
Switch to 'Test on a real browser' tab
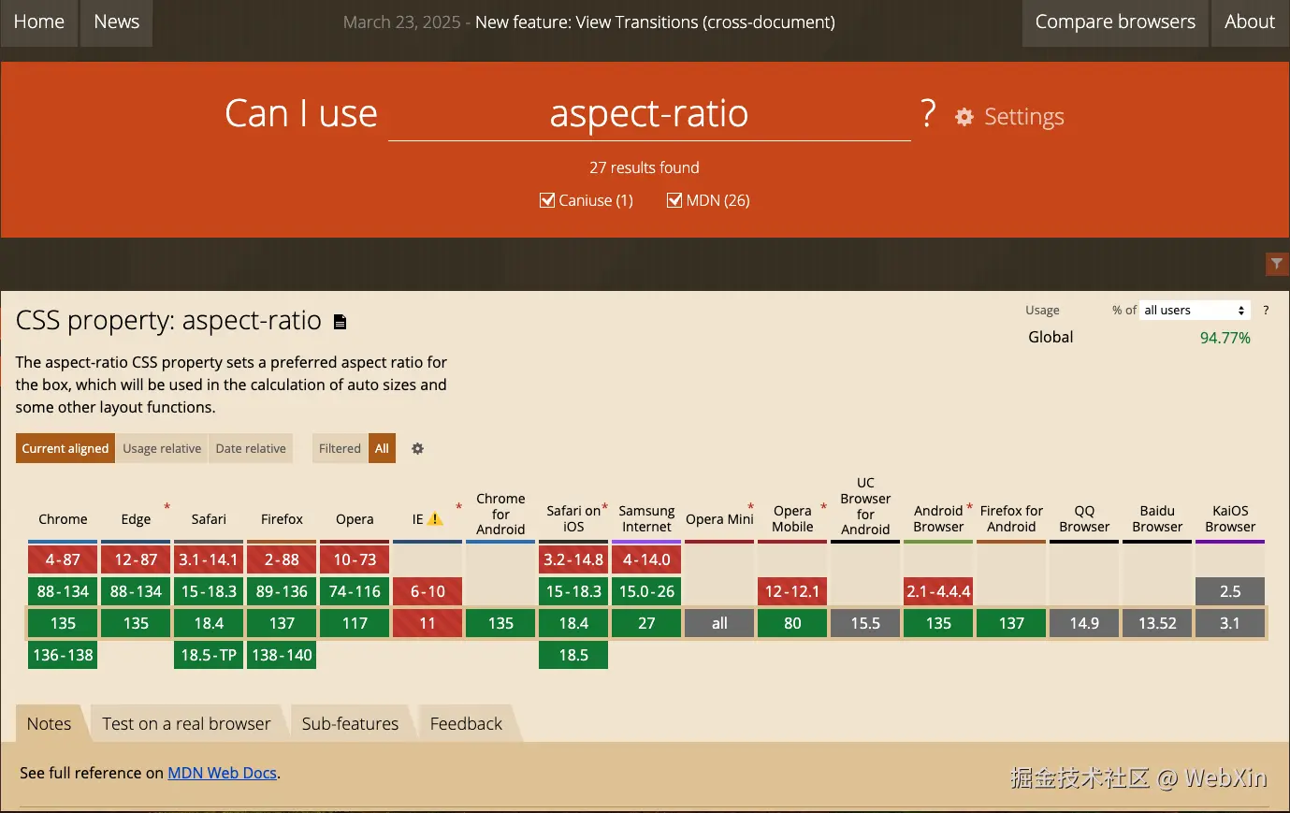186,723
